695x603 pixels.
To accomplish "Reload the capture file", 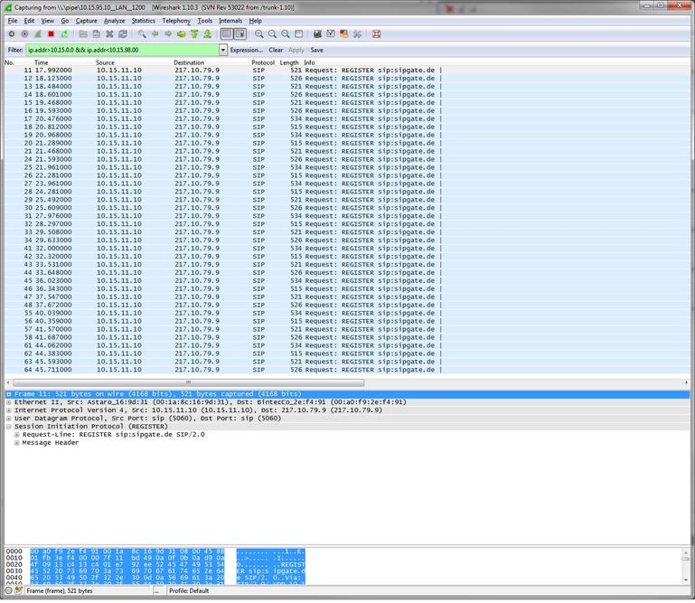I will [122, 34].
